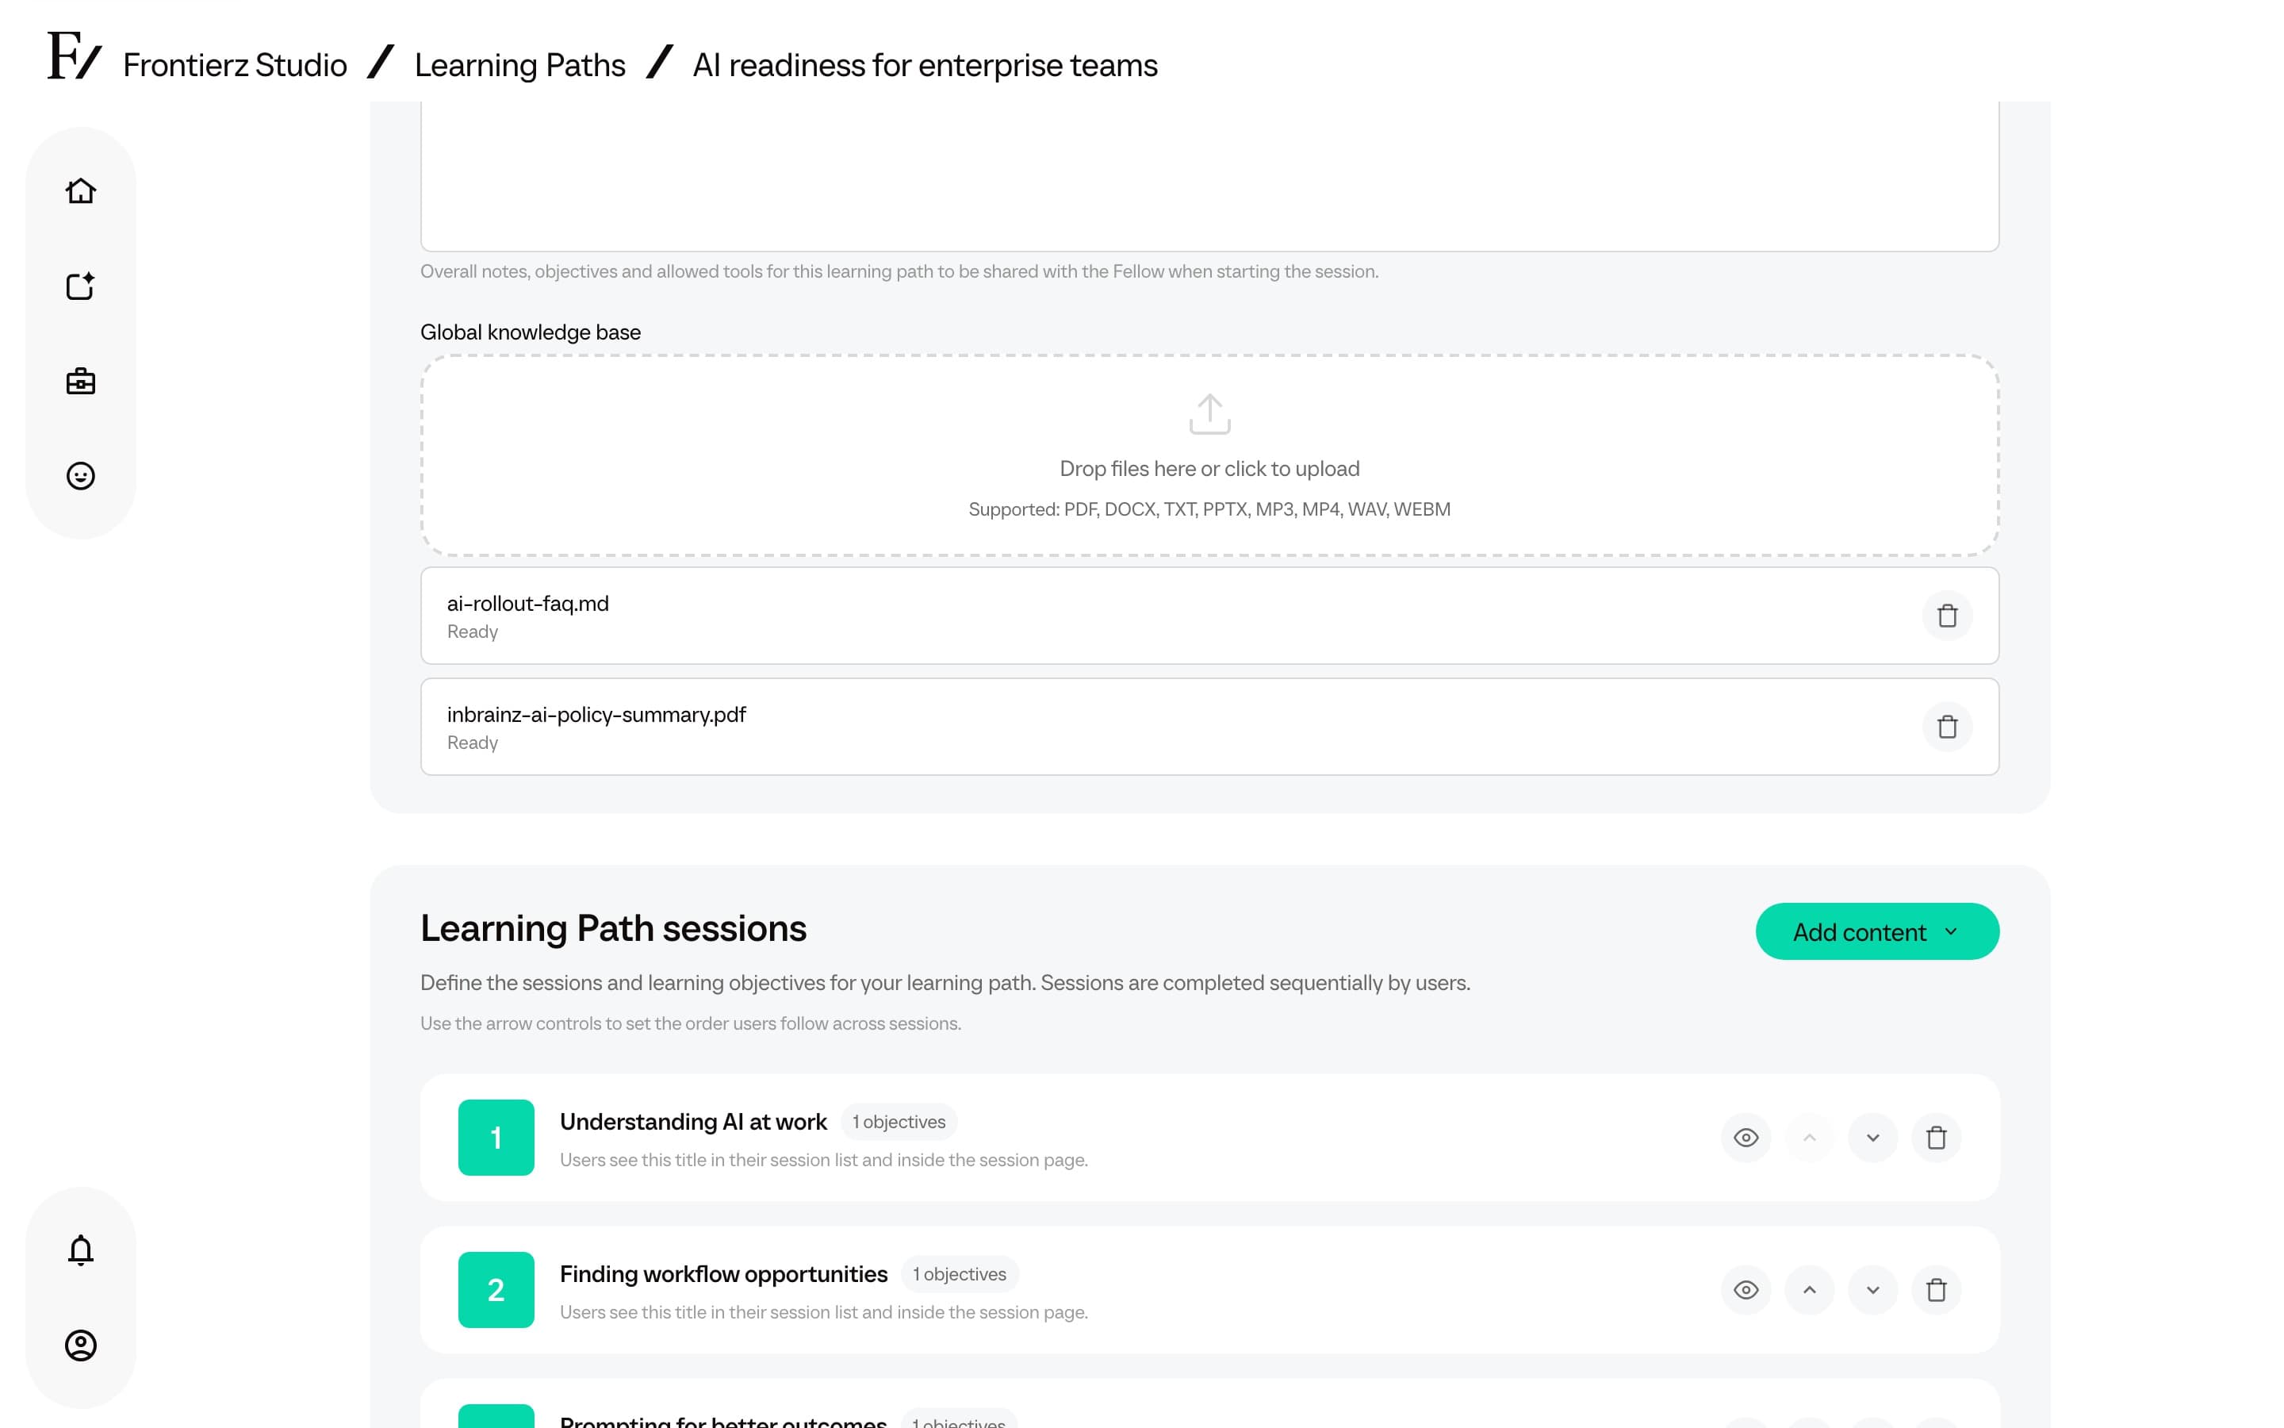The image size is (2284, 1428).
Task: Go to Frontierz Studio breadcrumb
Action: pyautogui.click(x=235, y=65)
